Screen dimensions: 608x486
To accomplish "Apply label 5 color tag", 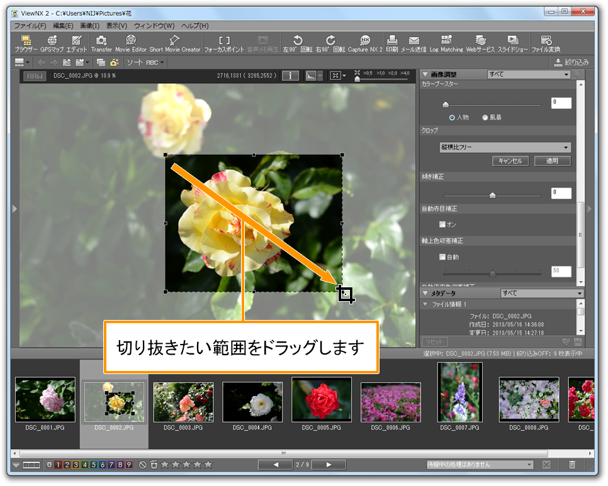I will pos(93,465).
